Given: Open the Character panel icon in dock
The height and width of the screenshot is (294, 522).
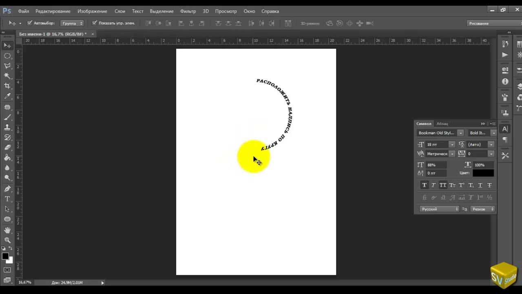Looking at the screenshot, I should pyautogui.click(x=505, y=129).
